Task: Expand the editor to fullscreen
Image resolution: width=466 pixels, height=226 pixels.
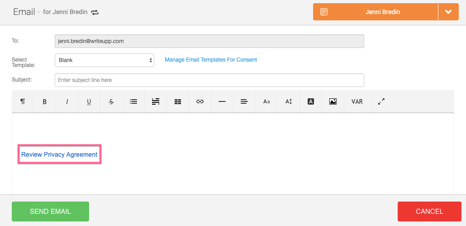Action: pyautogui.click(x=381, y=101)
